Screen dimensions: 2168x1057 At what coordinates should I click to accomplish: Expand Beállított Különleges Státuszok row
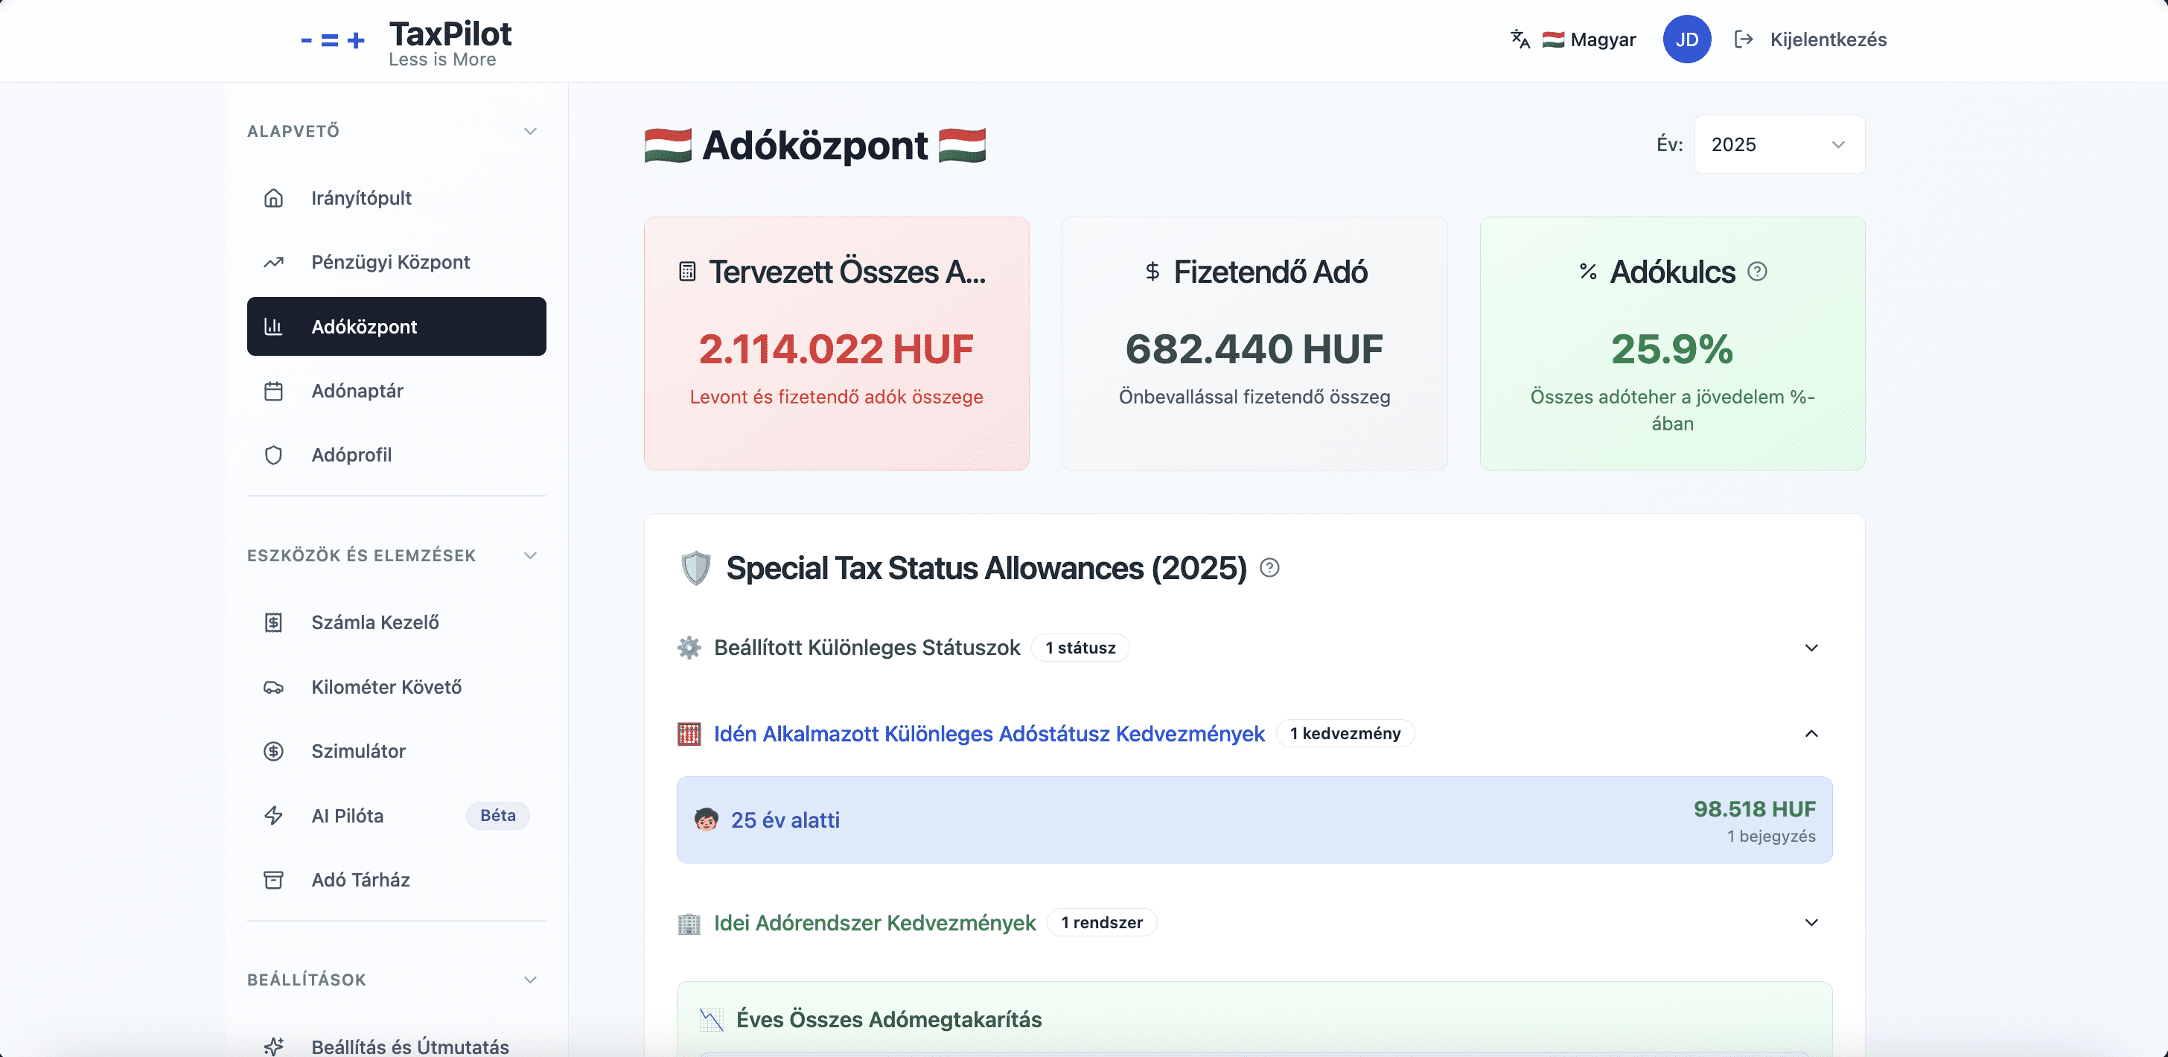click(1811, 648)
